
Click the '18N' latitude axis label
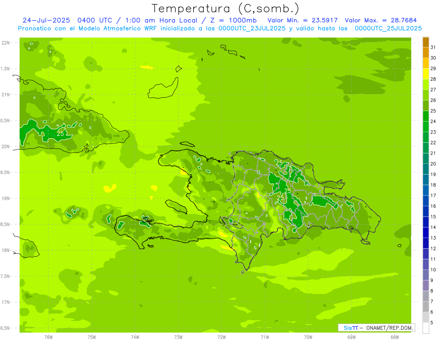click(6, 250)
